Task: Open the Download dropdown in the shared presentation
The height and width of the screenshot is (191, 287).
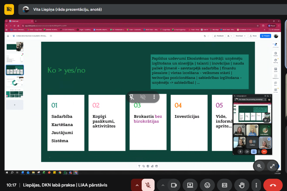Action: click(240, 36)
